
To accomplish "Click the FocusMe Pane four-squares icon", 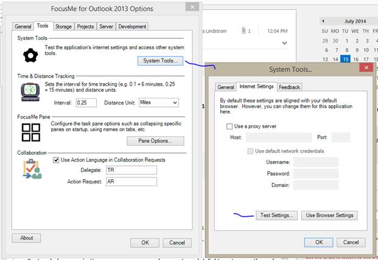I will point(31,132).
